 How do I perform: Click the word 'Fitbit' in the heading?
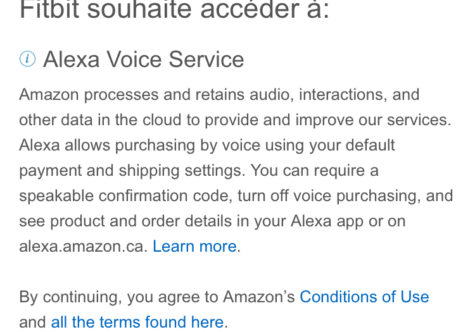tap(47, 9)
